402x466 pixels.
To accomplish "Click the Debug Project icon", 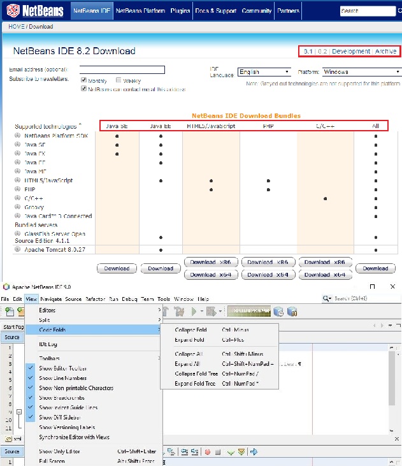I will 211,312.
